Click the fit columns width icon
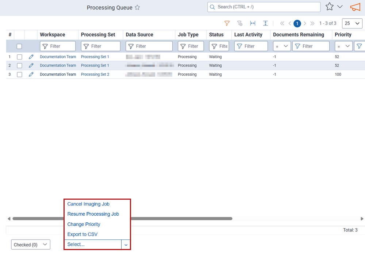365x257 pixels. (253, 23)
